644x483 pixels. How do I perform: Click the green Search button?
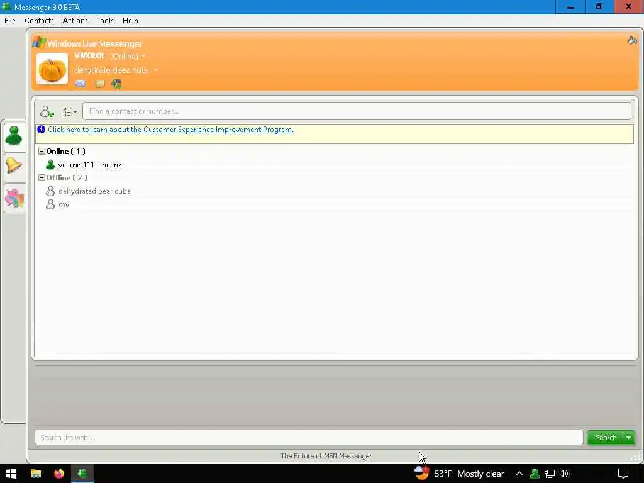click(x=606, y=438)
